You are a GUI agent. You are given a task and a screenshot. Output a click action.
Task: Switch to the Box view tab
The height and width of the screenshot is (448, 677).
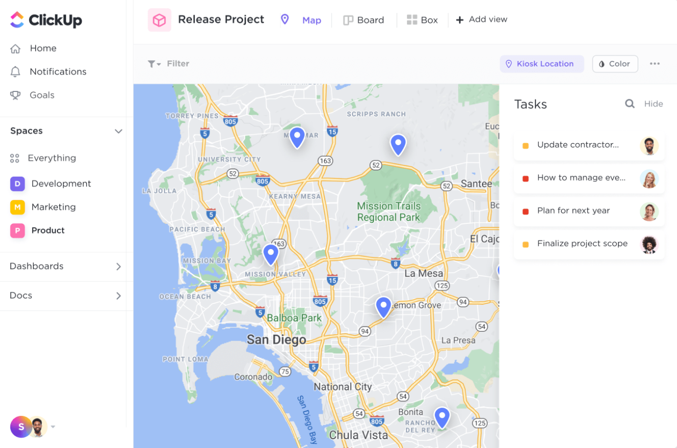tap(422, 20)
